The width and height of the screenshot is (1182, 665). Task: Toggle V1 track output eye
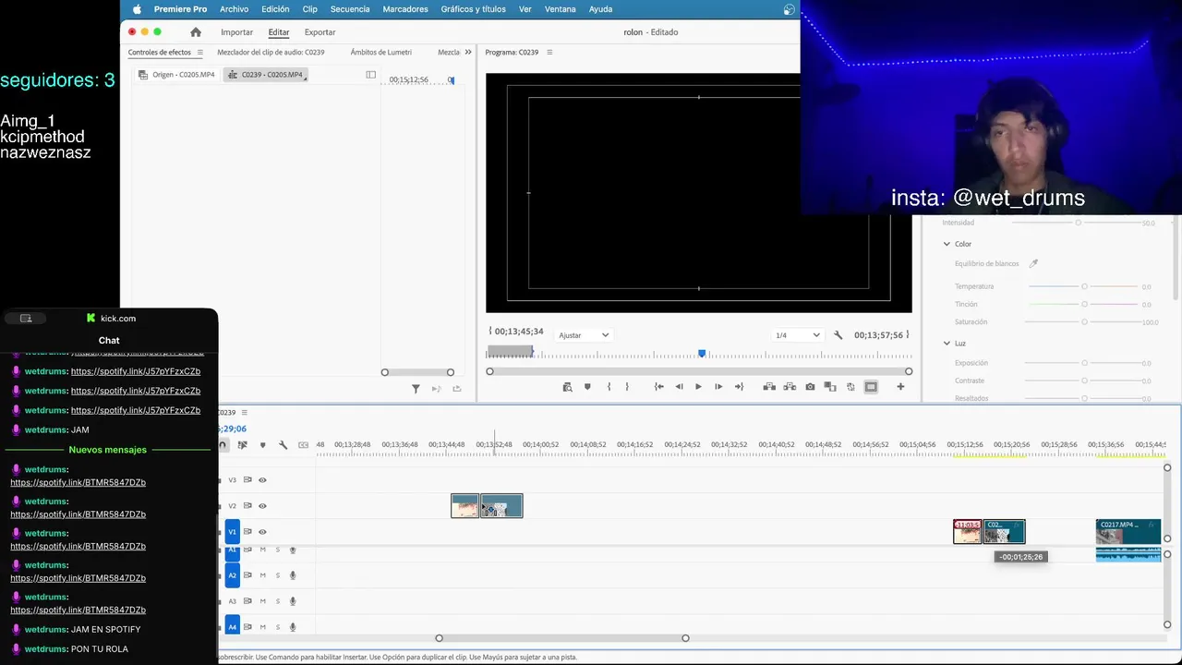[262, 532]
